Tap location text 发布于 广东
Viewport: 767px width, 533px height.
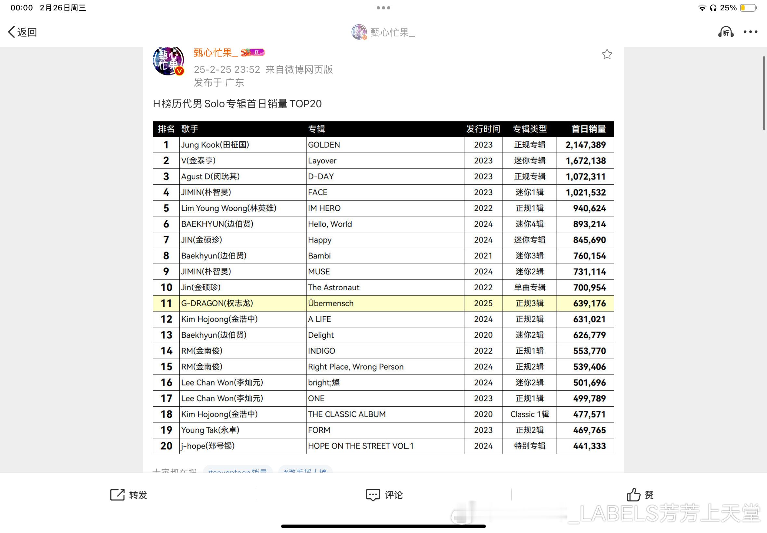coord(219,83)
